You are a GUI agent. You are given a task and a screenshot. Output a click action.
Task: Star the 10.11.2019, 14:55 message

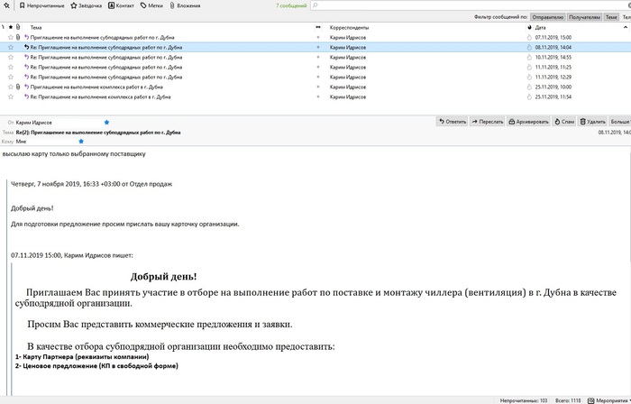[x=11, y=57]
